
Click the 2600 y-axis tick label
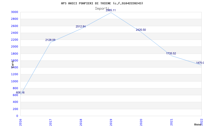tap(15, 26)
